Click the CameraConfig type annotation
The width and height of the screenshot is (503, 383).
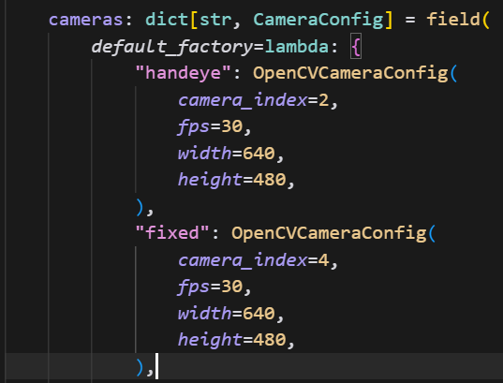318,20
